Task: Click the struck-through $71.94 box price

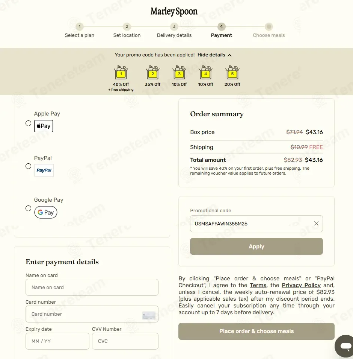Action: coord(294,132)
